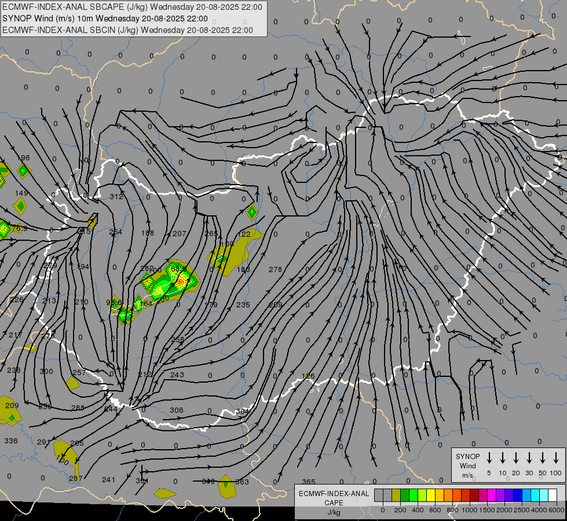Select the lime yellow-green legend swatch
The width and height of the screenshot is (567, 521).
click(x=422, y=495)
